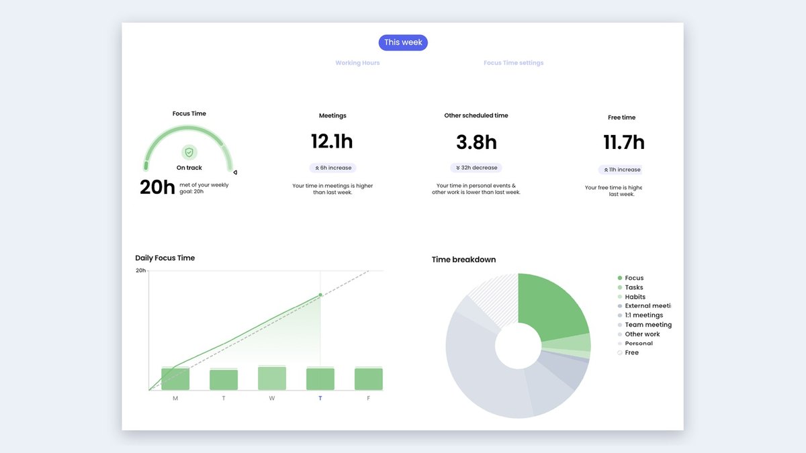
Task: Click Wednesday's green bar above W
Action: coord(272,378)
